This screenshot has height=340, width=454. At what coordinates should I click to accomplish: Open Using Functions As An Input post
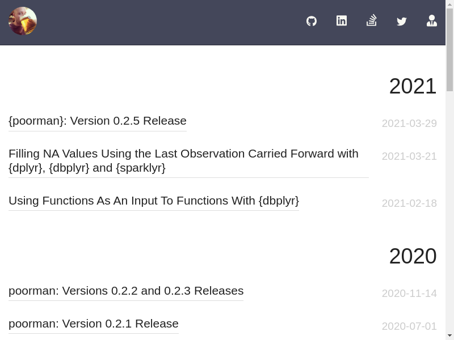point(154,201)
